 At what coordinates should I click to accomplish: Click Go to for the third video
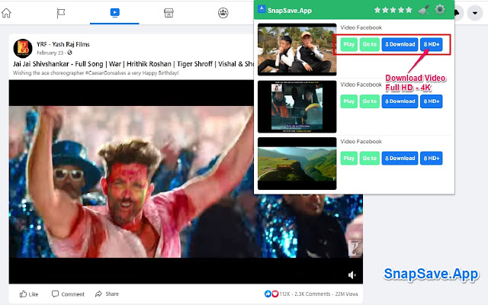click(369, 159)
